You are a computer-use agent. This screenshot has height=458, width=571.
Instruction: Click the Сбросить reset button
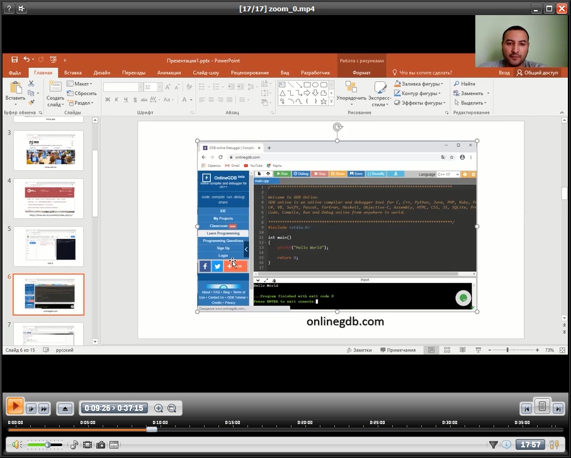82,94
